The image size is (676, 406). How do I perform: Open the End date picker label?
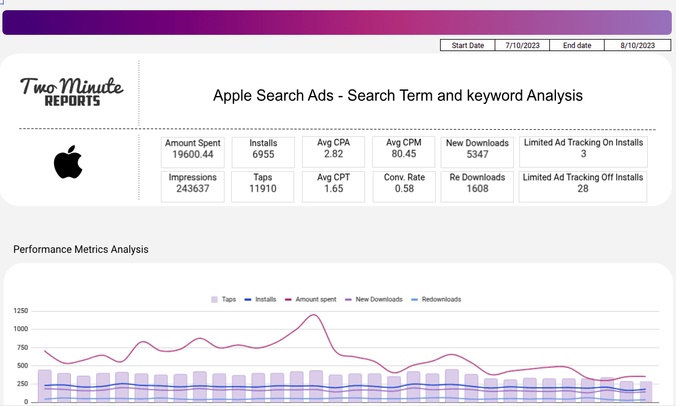(x=576, y=45)
